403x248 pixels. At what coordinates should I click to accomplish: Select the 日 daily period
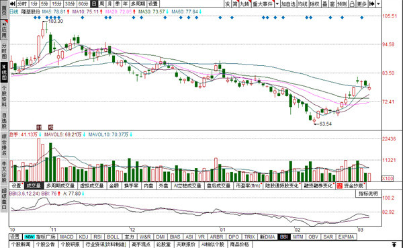pyautogui.click(x=94, y=4)
